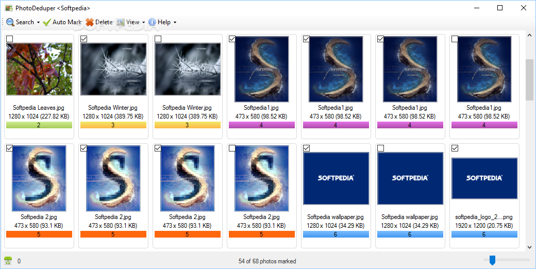This screenshot has height=269, width=536.
Task: Uncheck the softpedia_logo_2....png checkbox
Action: point(455,148)
